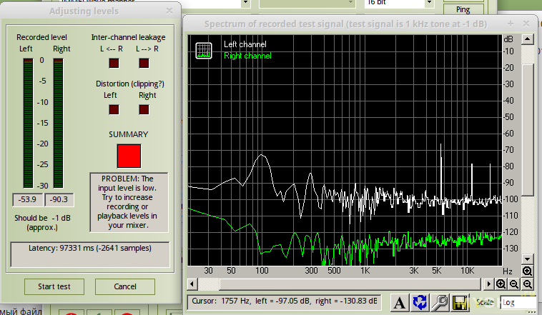Click the spectrum window's plus maximize icon
The height and width of the screenshot is (315, 542).
pos(511,24)
